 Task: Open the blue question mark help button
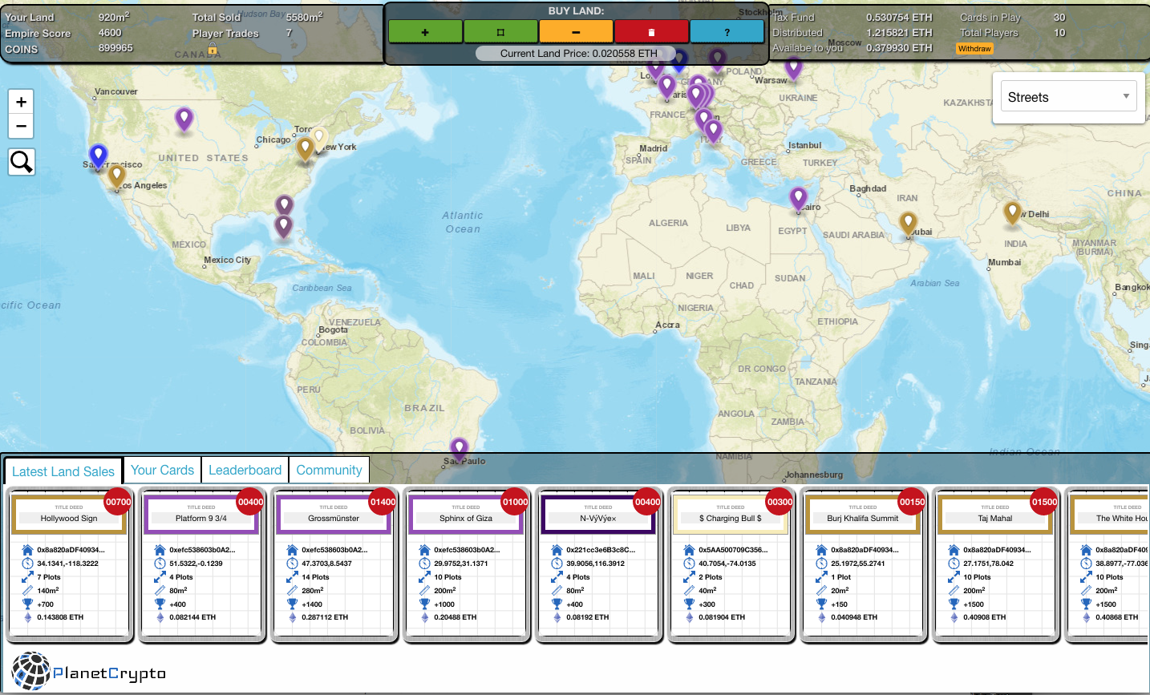727,32
